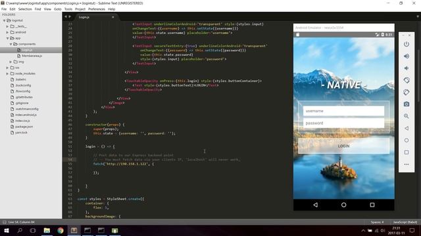Open the Preferences menu

97,9
